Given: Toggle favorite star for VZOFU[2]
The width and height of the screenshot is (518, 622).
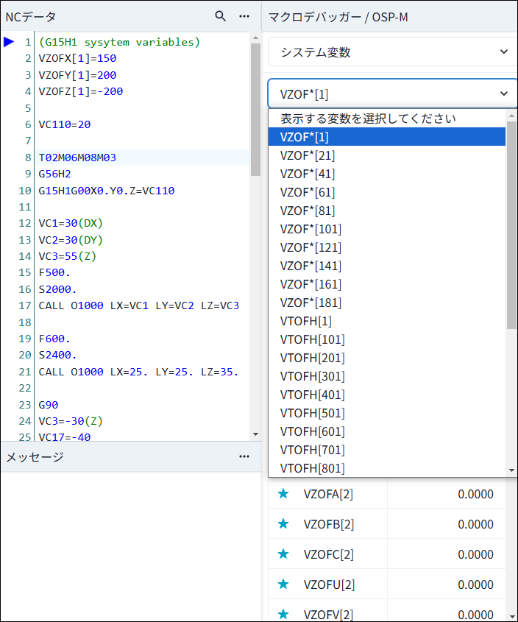Looking at the screenshot, I should [x=283, y=584].
